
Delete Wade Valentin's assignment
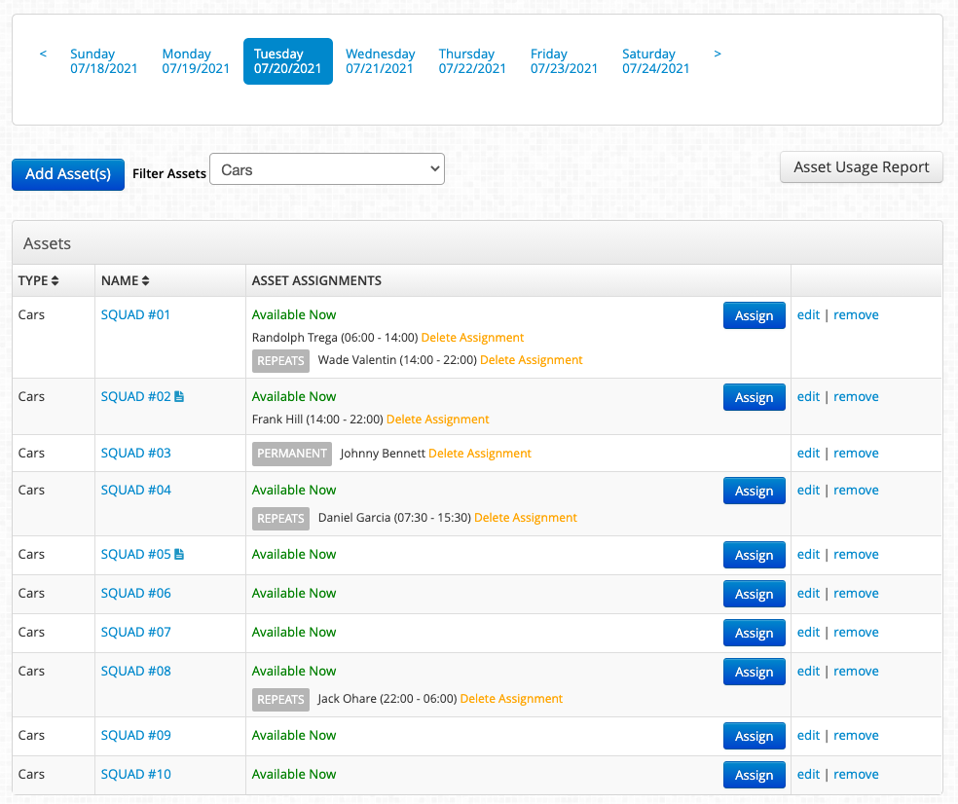(x=531, y=360)
